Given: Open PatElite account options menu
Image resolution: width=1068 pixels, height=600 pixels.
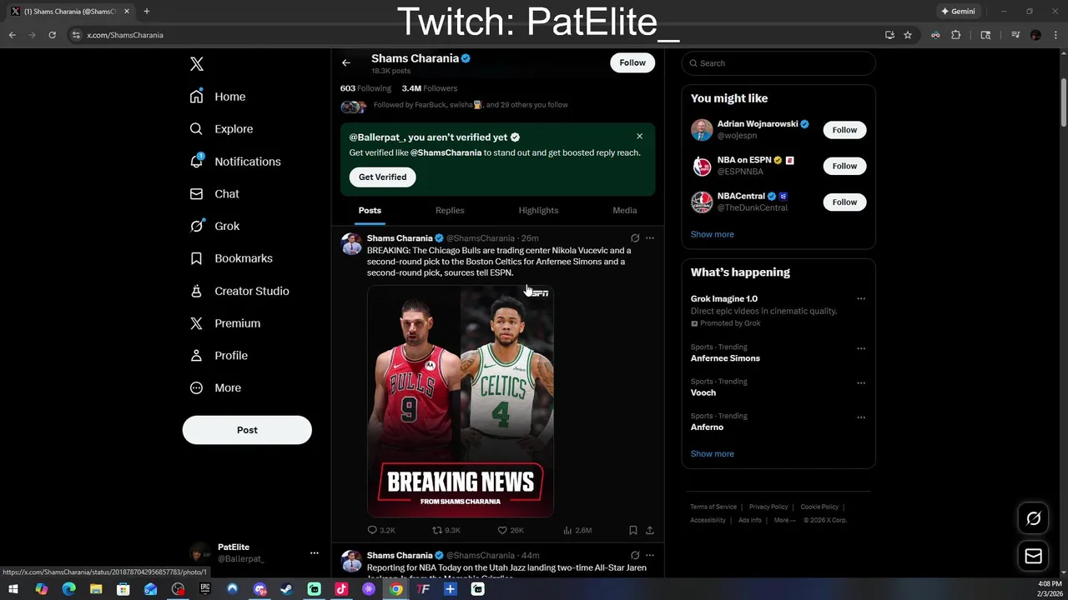Looking at the screenshot, I should coord(314,552).
